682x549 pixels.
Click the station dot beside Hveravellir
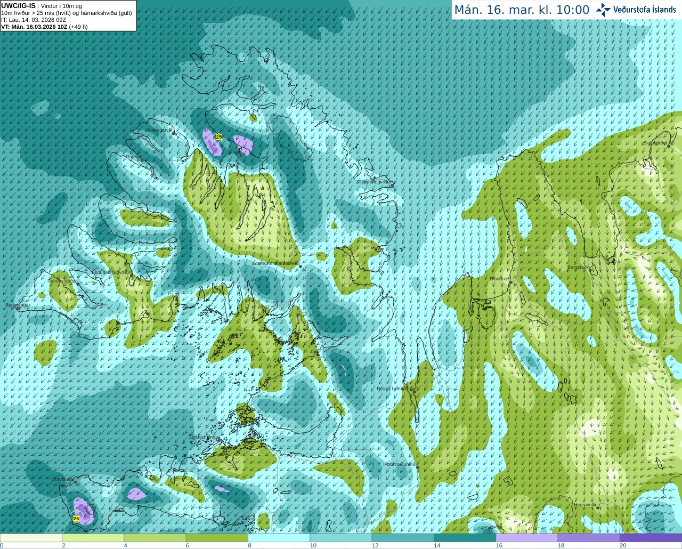[x=598, y=508]
